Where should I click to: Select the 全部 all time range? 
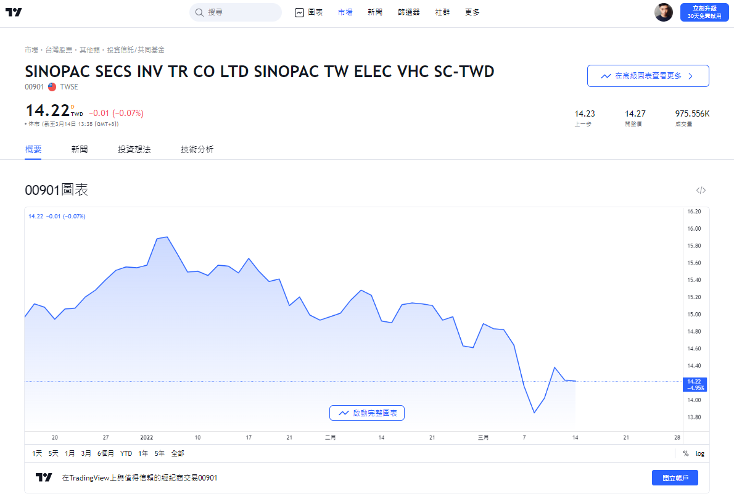click(178, 453)
